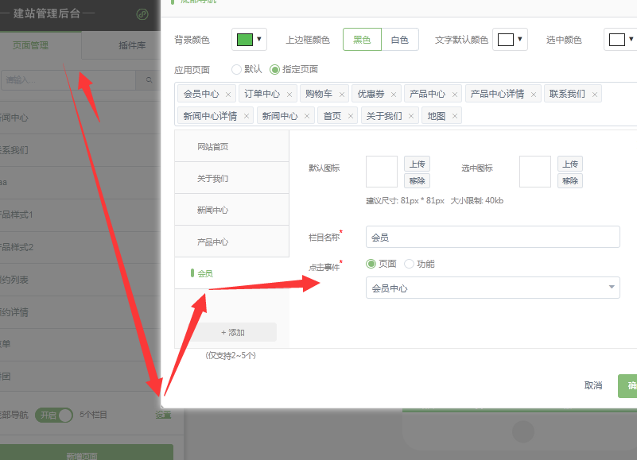
Task: Remove the 联系我们 tag with its x icon
Action: click(594, 95)
